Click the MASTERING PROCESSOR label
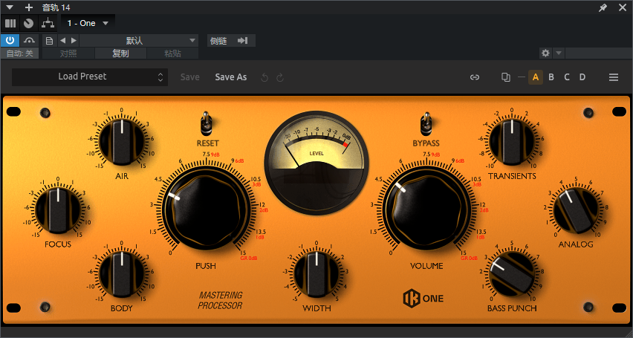This screenshot has height=338, width=633. [220, 300]
